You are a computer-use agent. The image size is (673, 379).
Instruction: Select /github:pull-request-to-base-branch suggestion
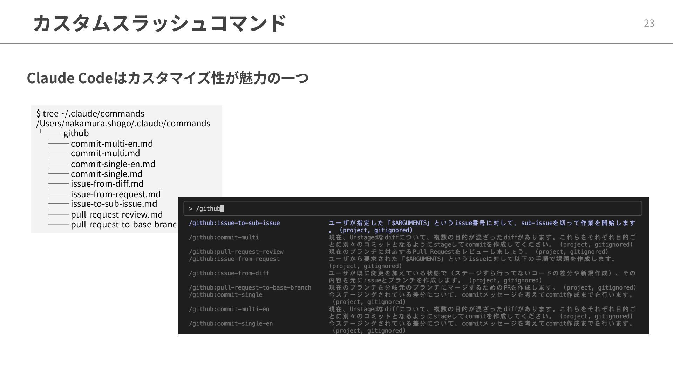pyautogui.click(x=250, y=287)
